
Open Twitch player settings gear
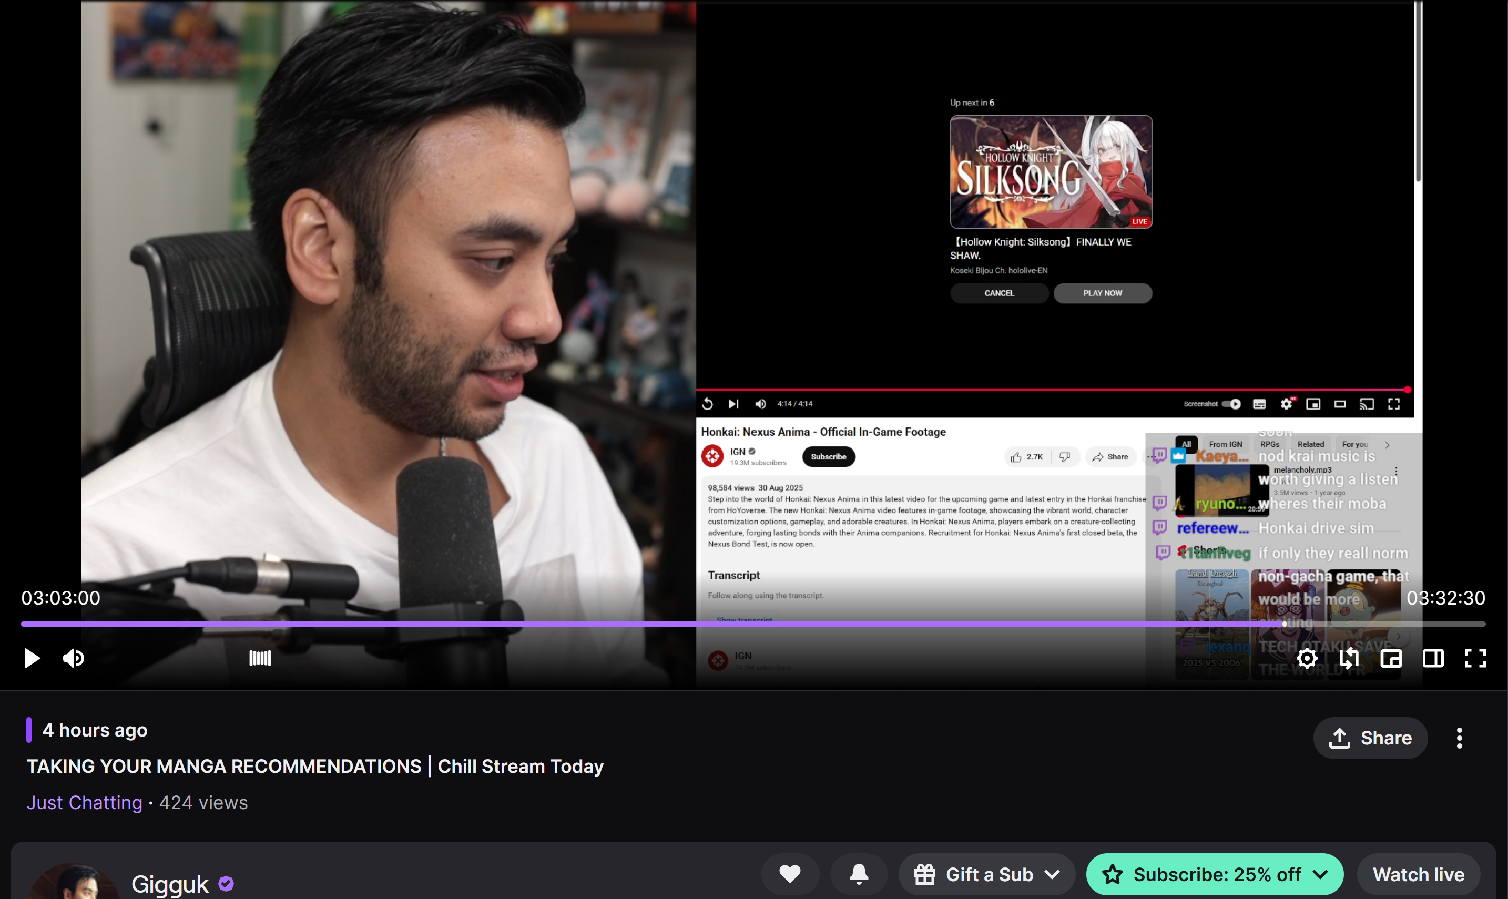pos(1307,658)
